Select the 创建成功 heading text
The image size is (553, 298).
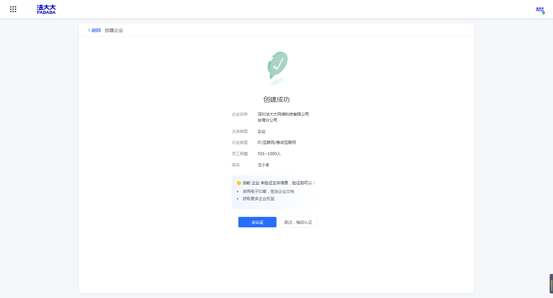[276, 100]
